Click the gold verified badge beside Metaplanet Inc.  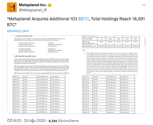(50, 5)
